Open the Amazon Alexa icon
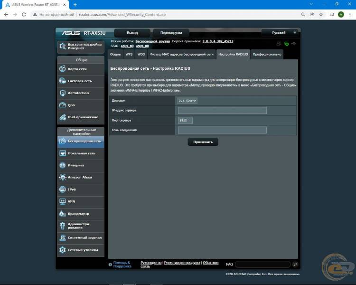This screenshot has width=356, height=285. pos(63,177)
